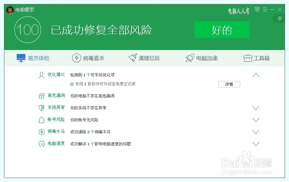Screen dimensions: 289x182
Task: Click the toolbox icon for 工具箱
Action: pyautogui.click(x=248, y=58)
